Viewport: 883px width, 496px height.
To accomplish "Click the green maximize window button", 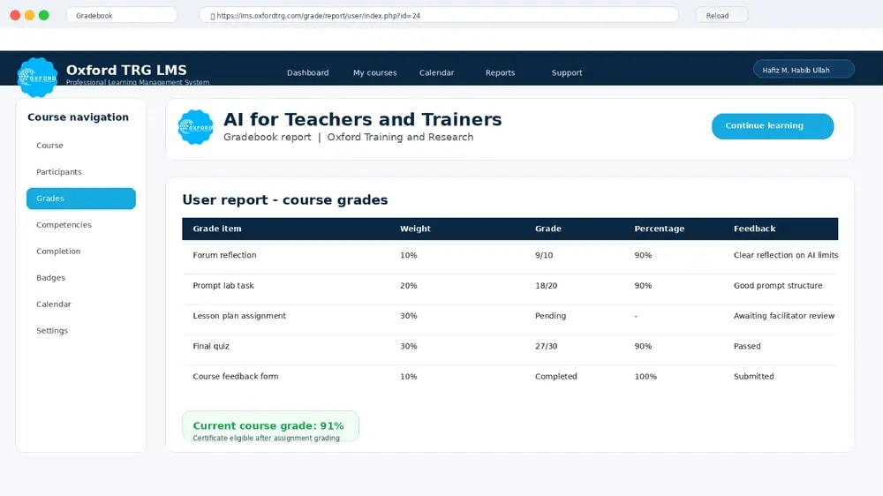I will click(x=44, y=15).
